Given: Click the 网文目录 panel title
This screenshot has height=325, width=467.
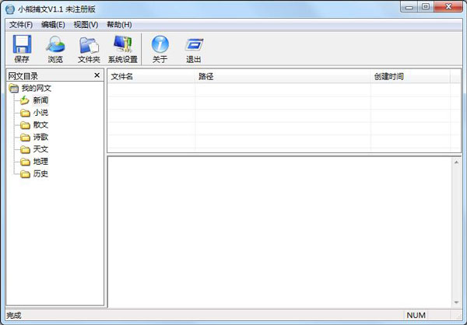Looking at the screenshot, I should point(23,76).
